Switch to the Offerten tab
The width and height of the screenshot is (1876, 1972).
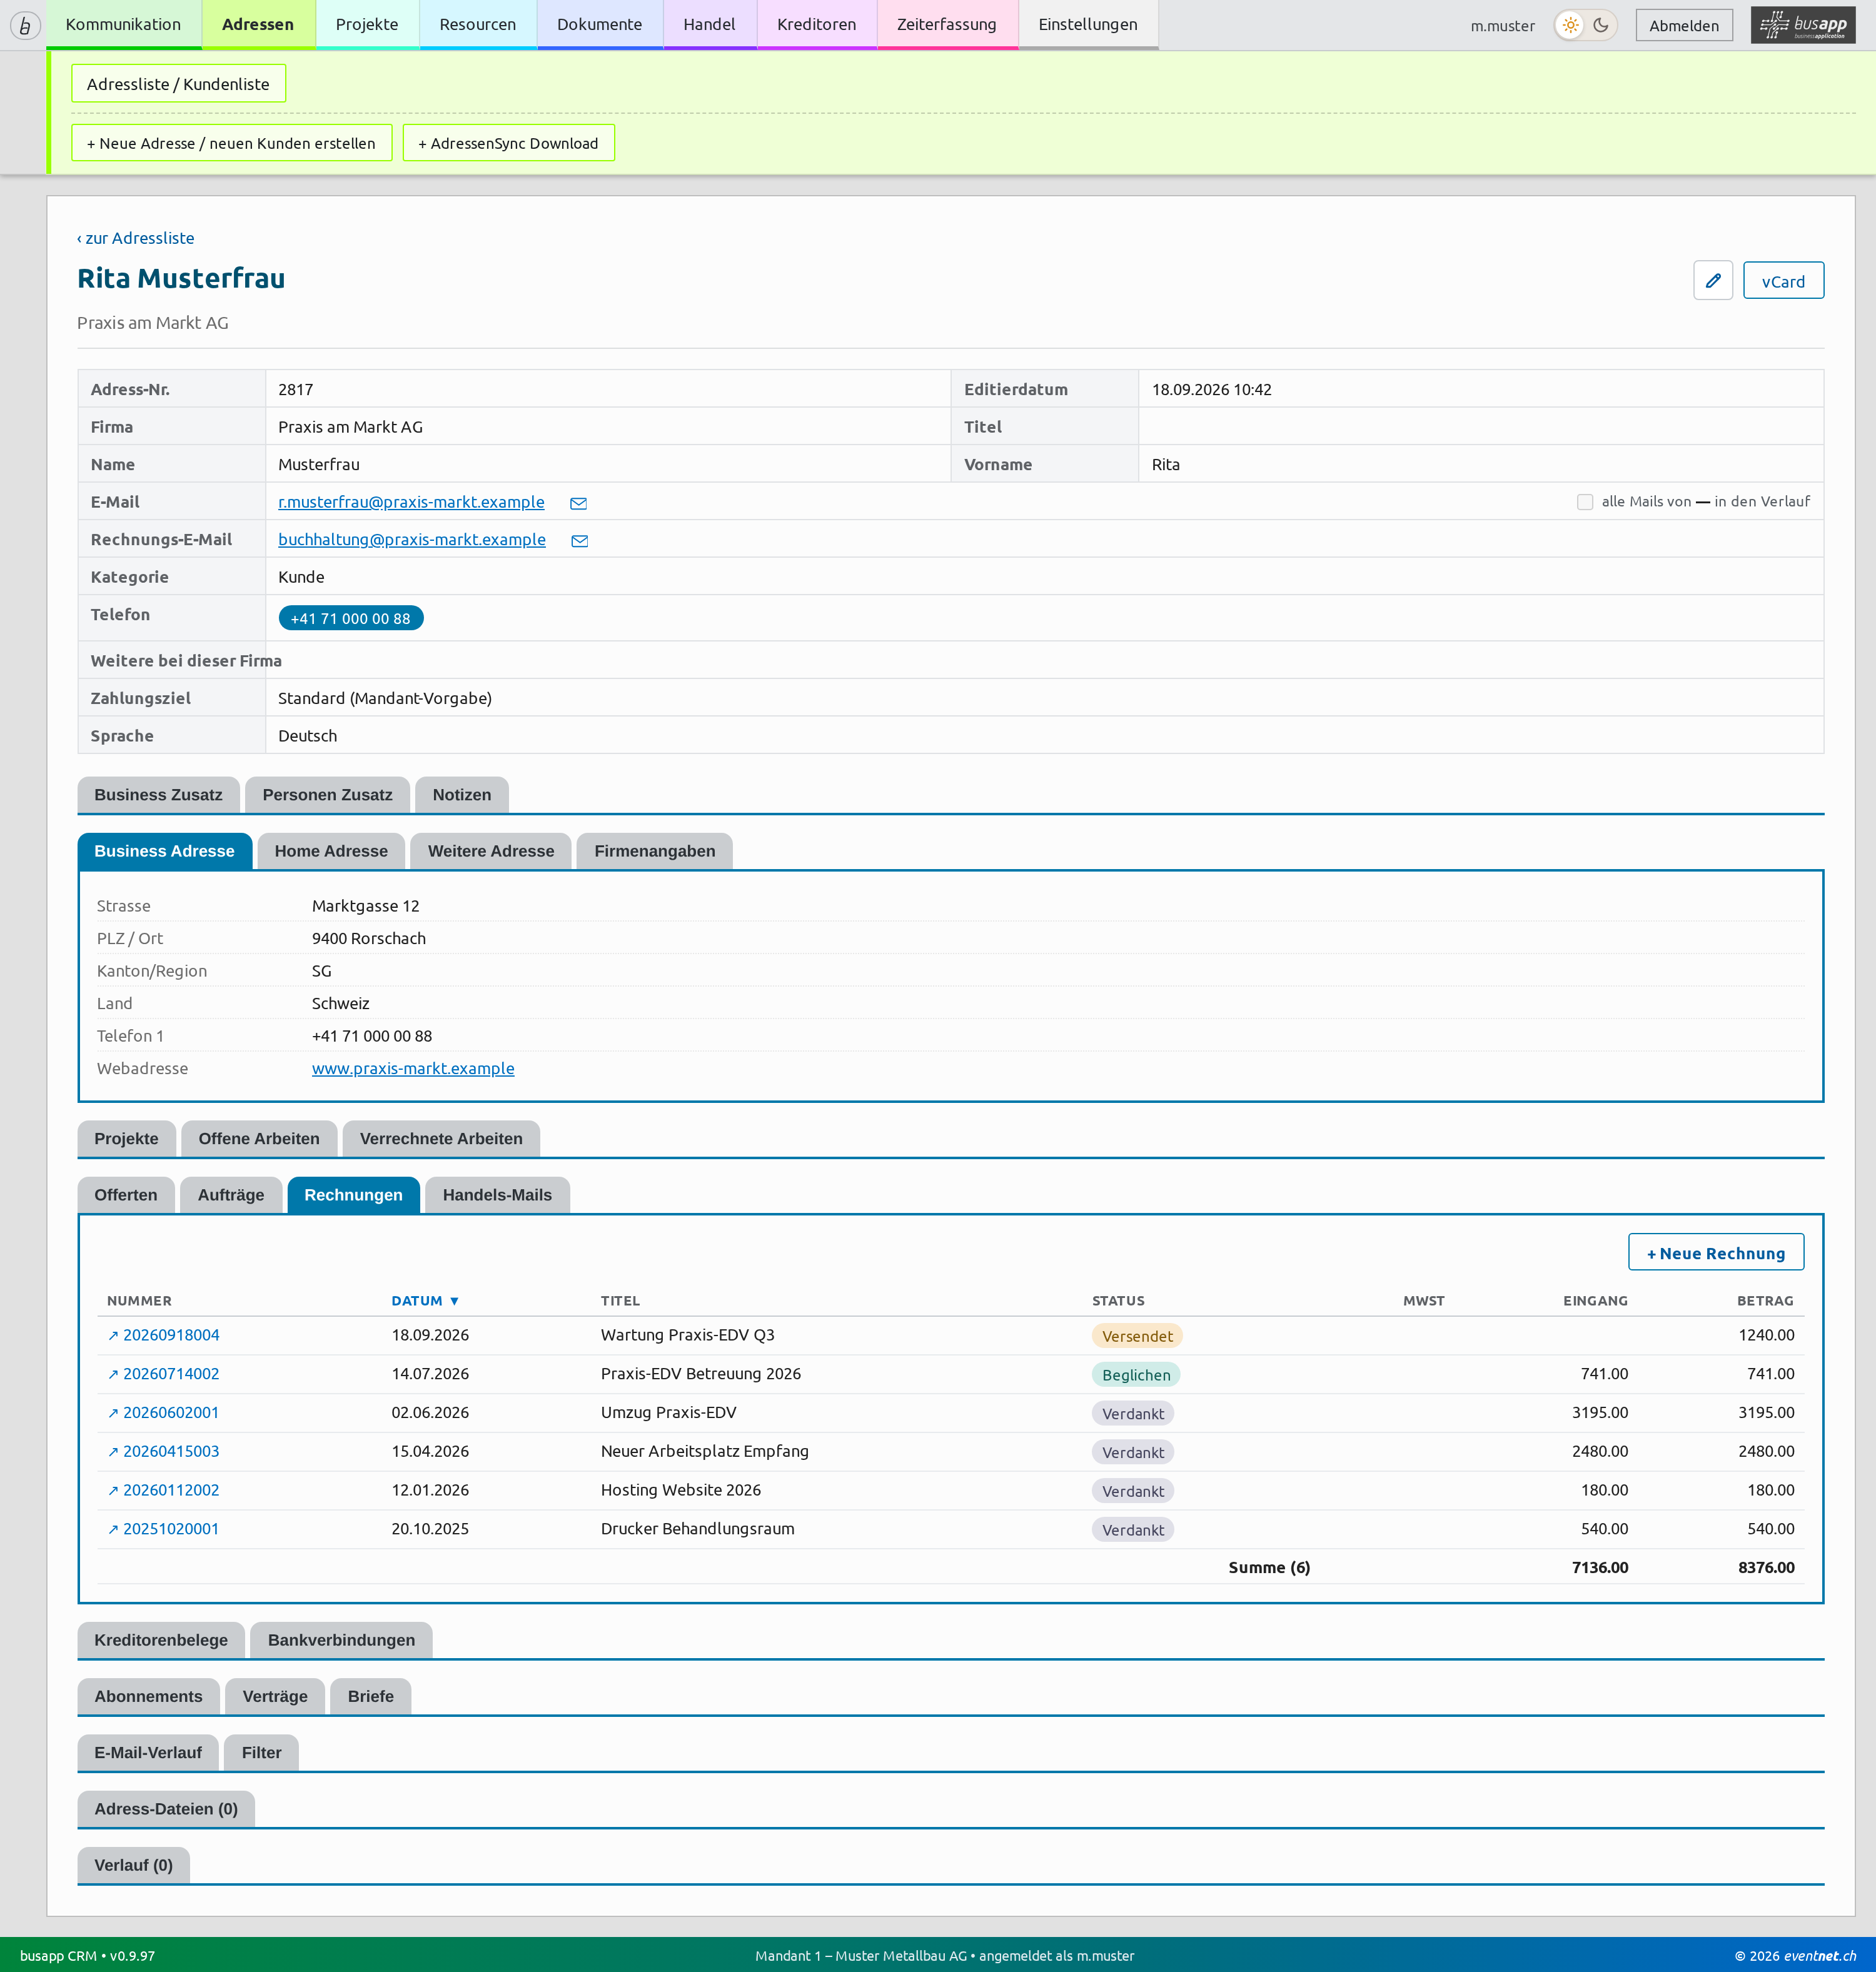click(x=126, y=1195)
